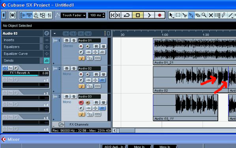Disable record-enable on Audio 03
This screenshot has height=148, width=236.
[x=81, y=102]
